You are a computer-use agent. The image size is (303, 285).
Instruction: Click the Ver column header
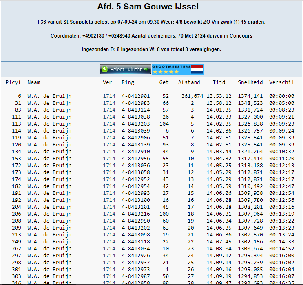coord(107,82)
